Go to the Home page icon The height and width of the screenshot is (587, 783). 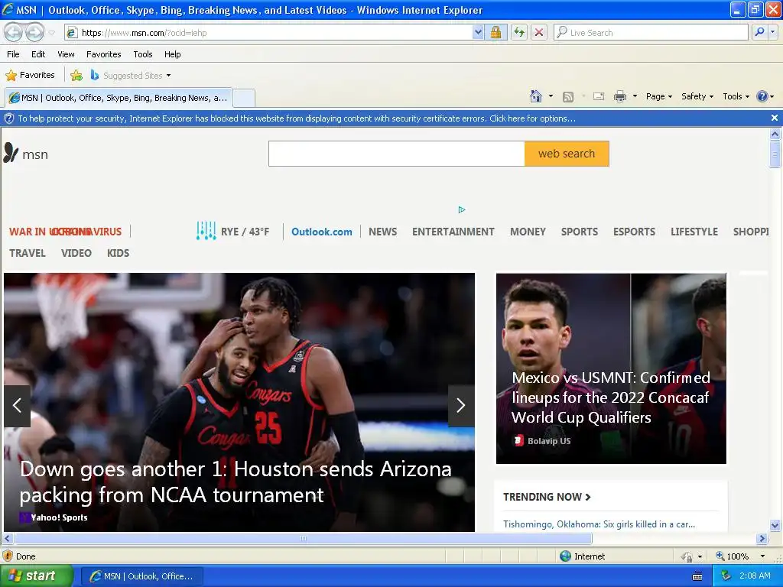point(536,96)
